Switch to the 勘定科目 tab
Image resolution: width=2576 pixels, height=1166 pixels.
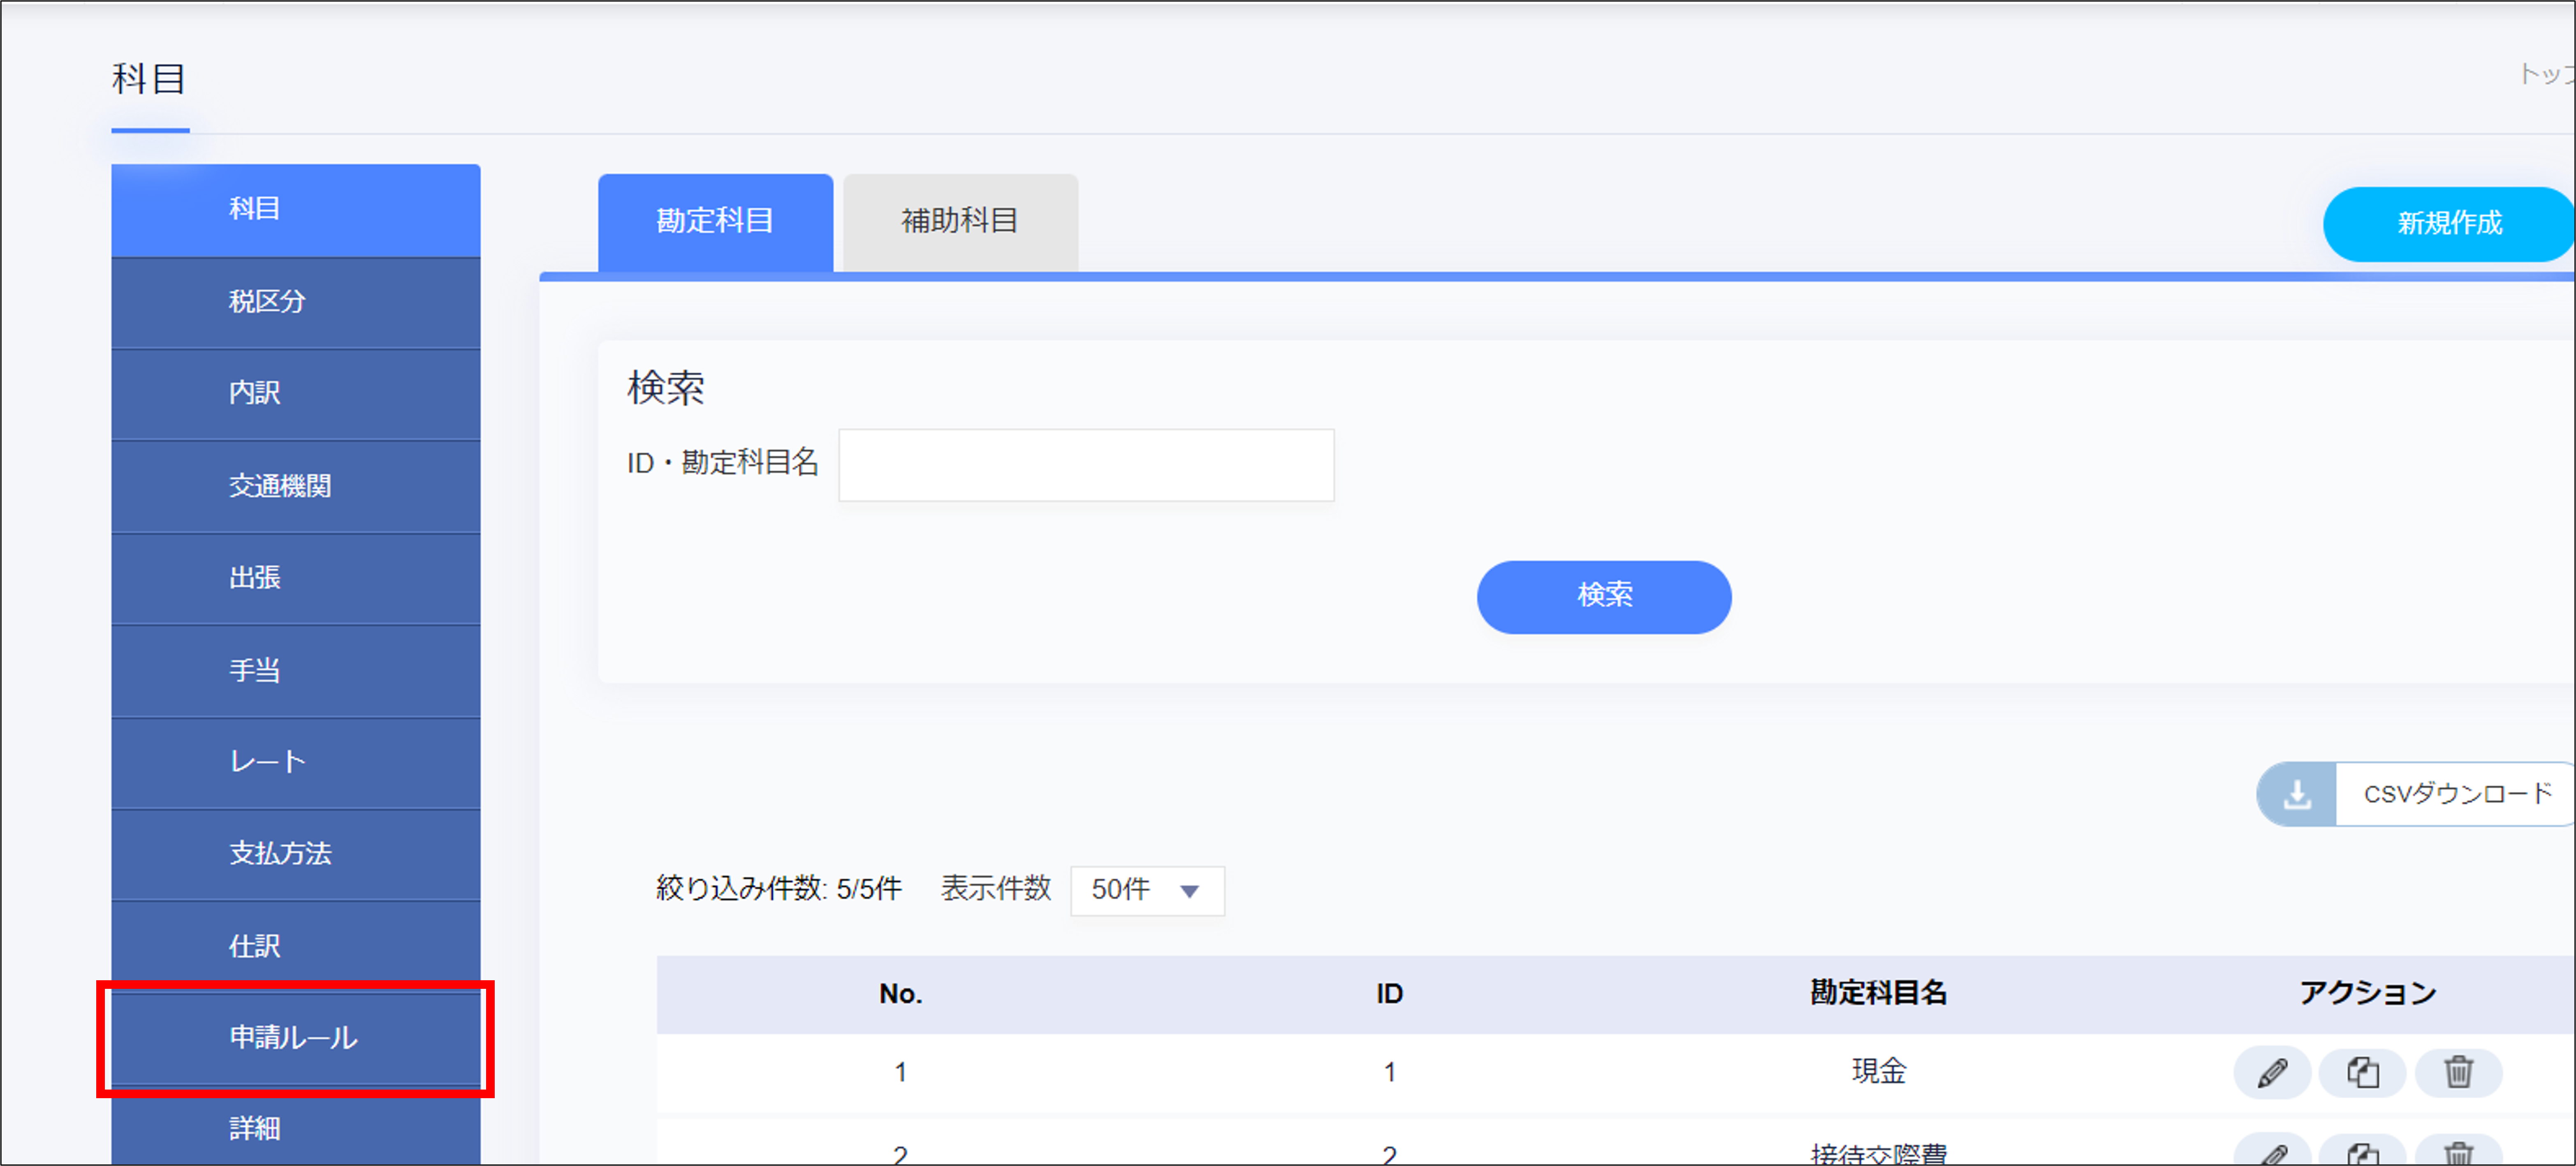coord(715,222)
